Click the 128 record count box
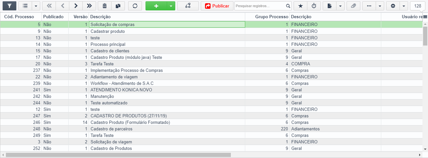Viewport: 428px width, 158px height. click(x=418, y=6)
